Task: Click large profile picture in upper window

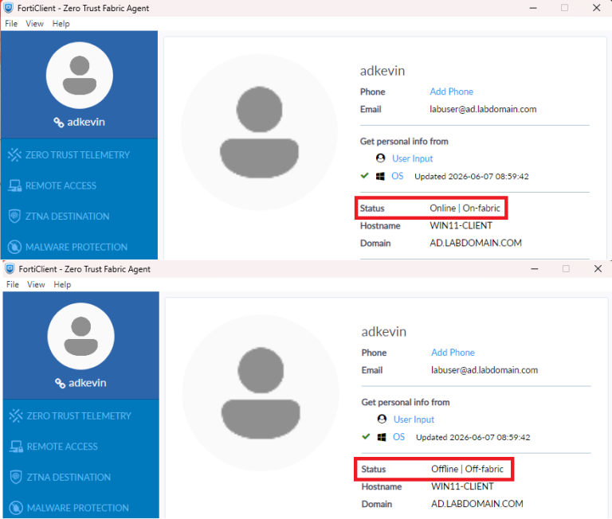Action: (259, 133)
